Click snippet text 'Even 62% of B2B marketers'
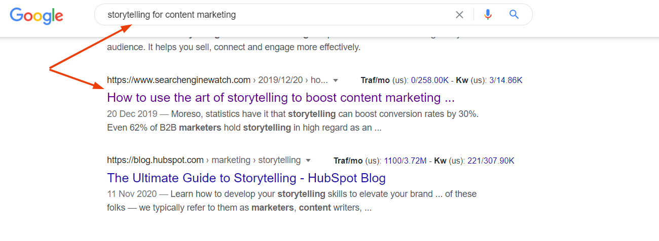 tap(164, 128)
